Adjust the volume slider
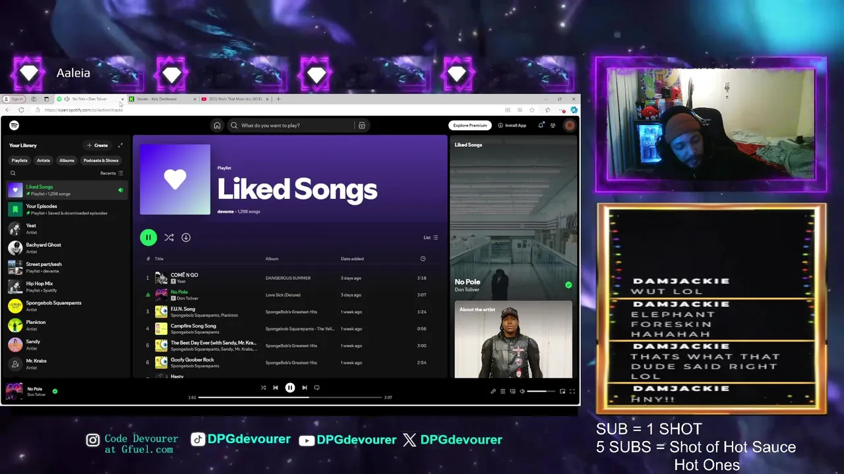Viewport: 844px width, 474px height. point(541,391)
